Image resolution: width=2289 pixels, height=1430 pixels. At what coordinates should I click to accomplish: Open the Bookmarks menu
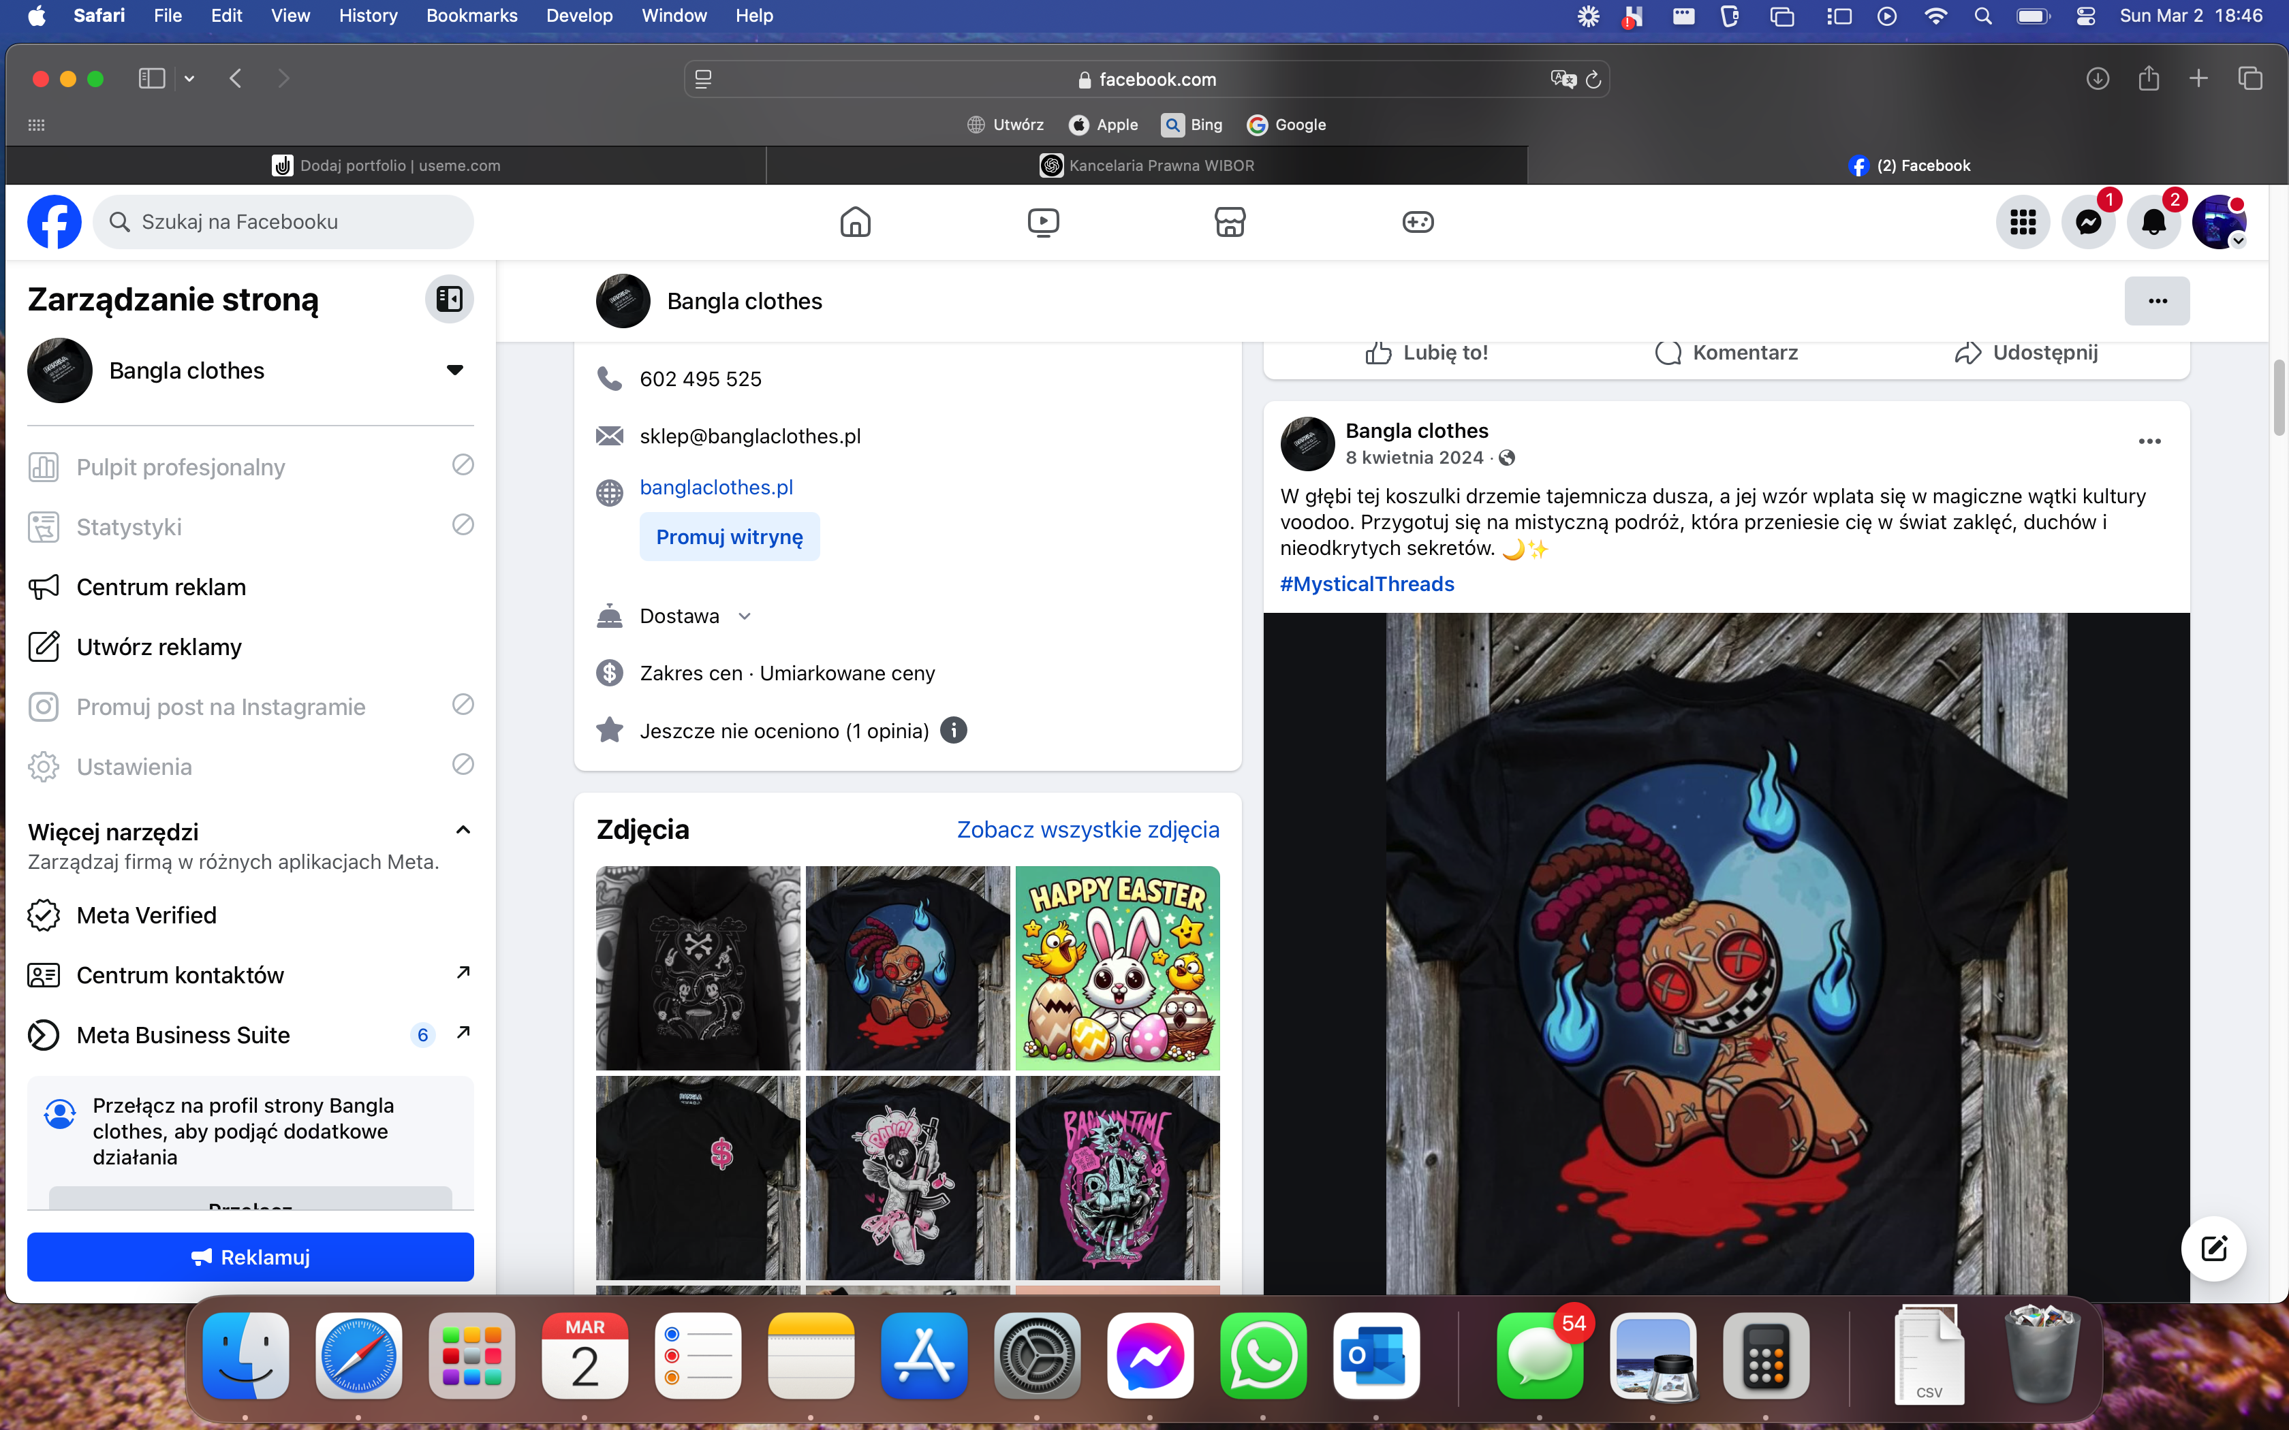[472, 16]
